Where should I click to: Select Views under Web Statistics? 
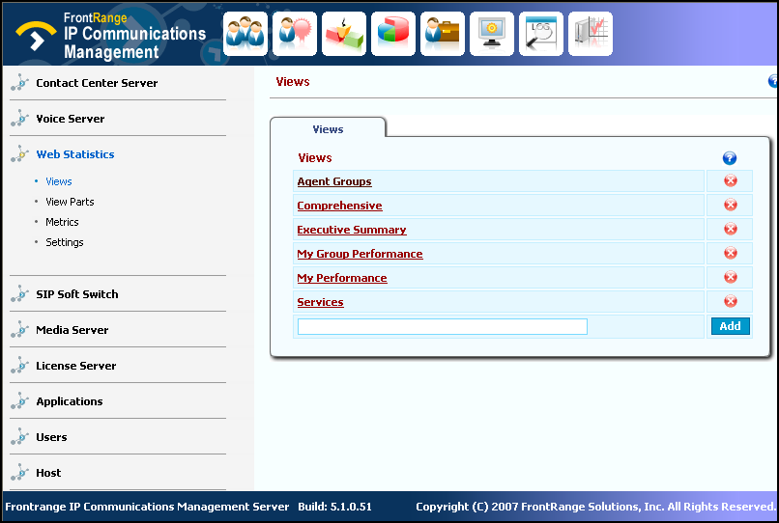(x=59, y=181)
